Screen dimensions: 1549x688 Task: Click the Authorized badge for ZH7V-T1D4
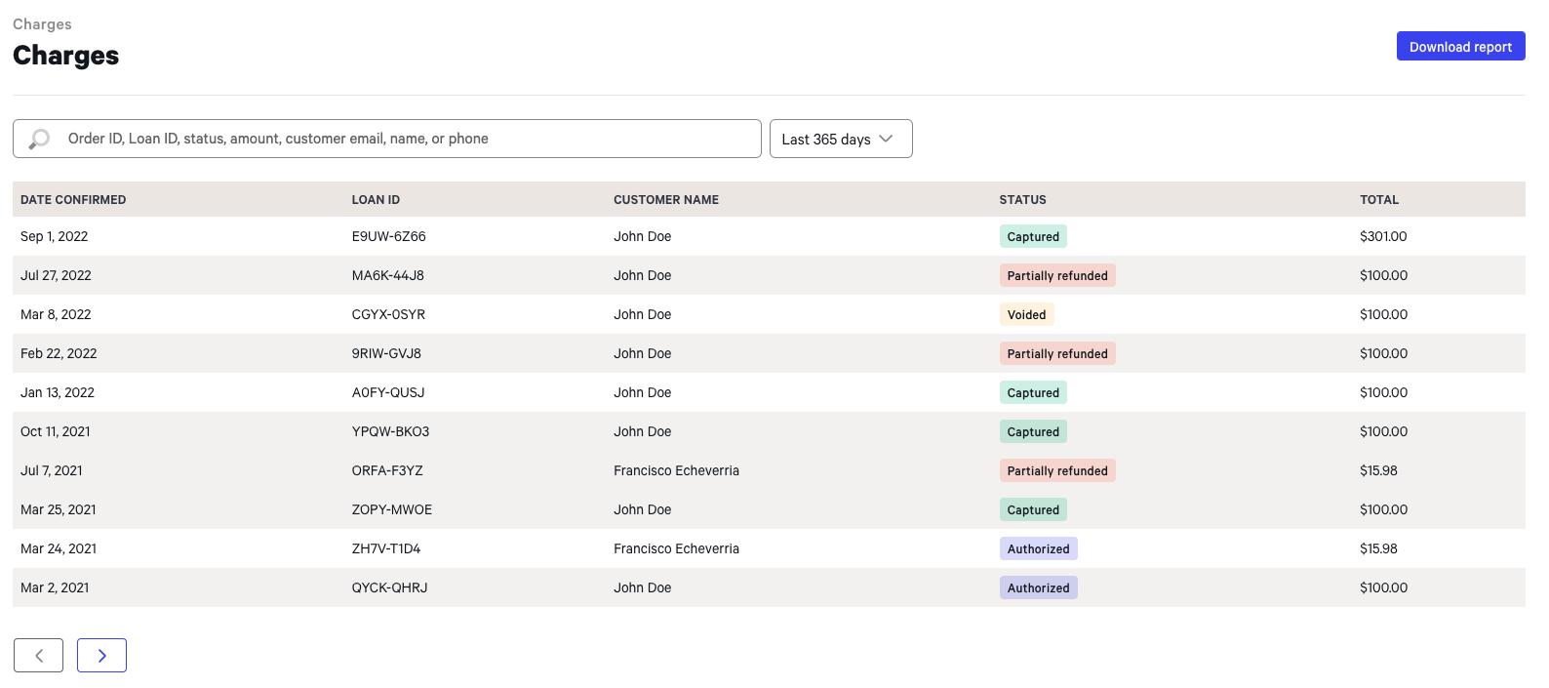click(x=1038, y=548)
